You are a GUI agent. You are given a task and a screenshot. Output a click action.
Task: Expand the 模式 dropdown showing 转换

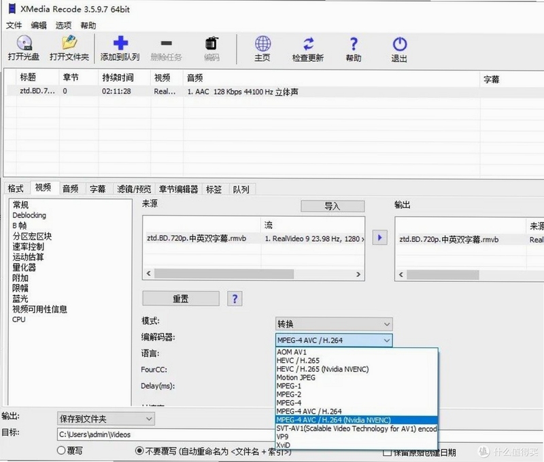(x=334, y=324)
